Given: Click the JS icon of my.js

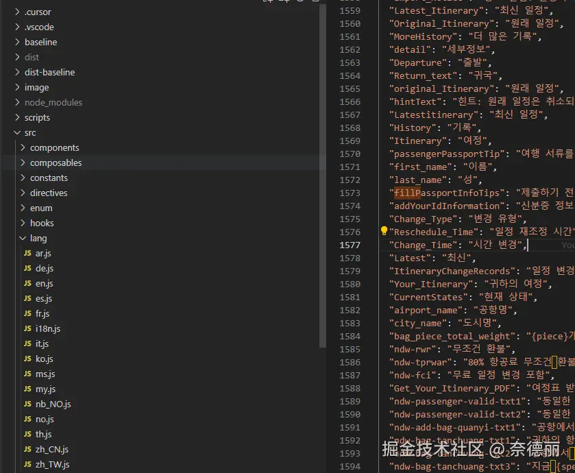Looking at the screenshot, I should pos(27,389).
